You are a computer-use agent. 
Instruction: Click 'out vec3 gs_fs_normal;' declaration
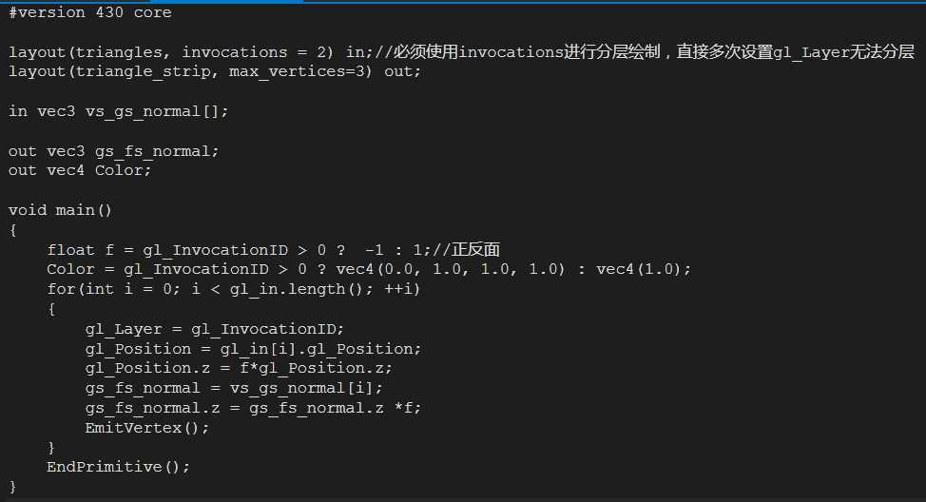tap(113, 152)
